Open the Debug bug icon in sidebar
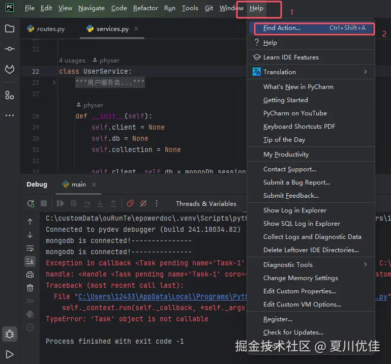Screen dimensions: 391x364 coord(10,334)
